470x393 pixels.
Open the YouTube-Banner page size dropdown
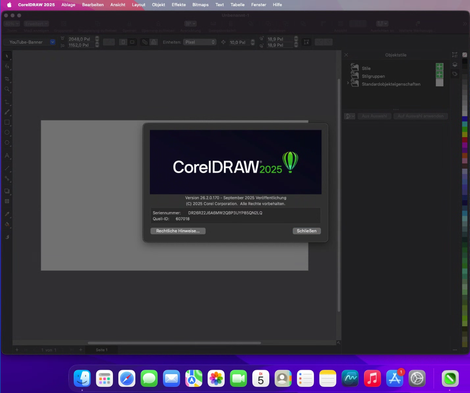[52, 42]
